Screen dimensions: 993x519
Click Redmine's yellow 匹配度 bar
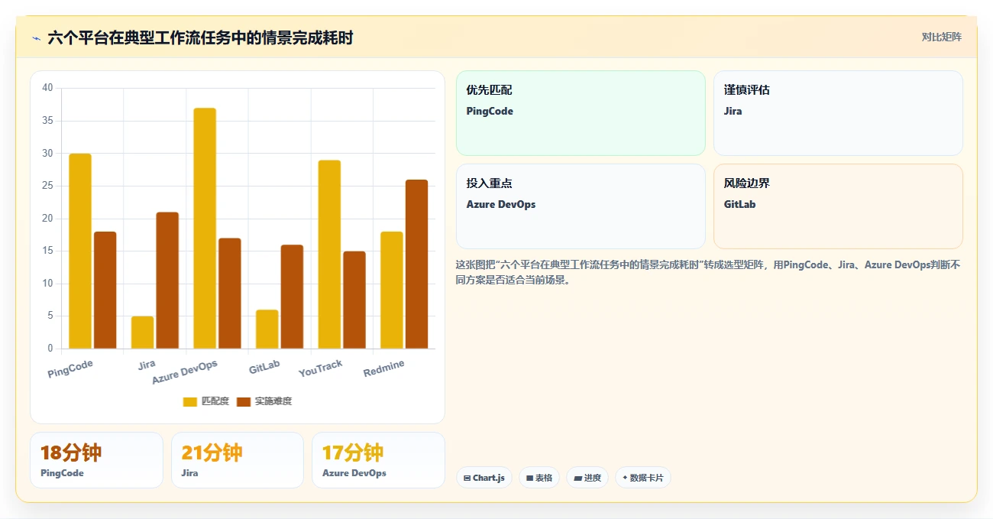pyautogui.click(x=392, y=290)
